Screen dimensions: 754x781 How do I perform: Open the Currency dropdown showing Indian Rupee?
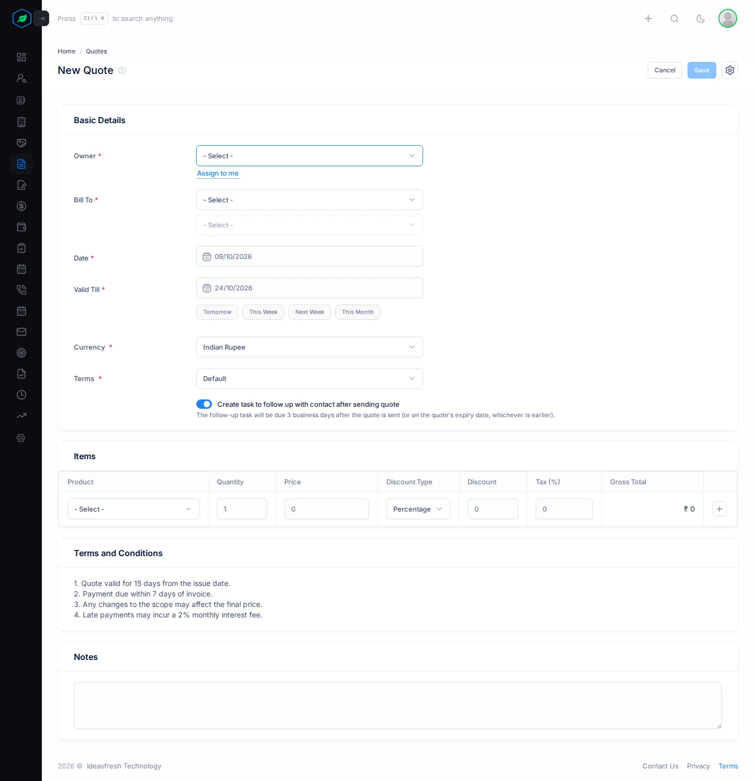309,347
